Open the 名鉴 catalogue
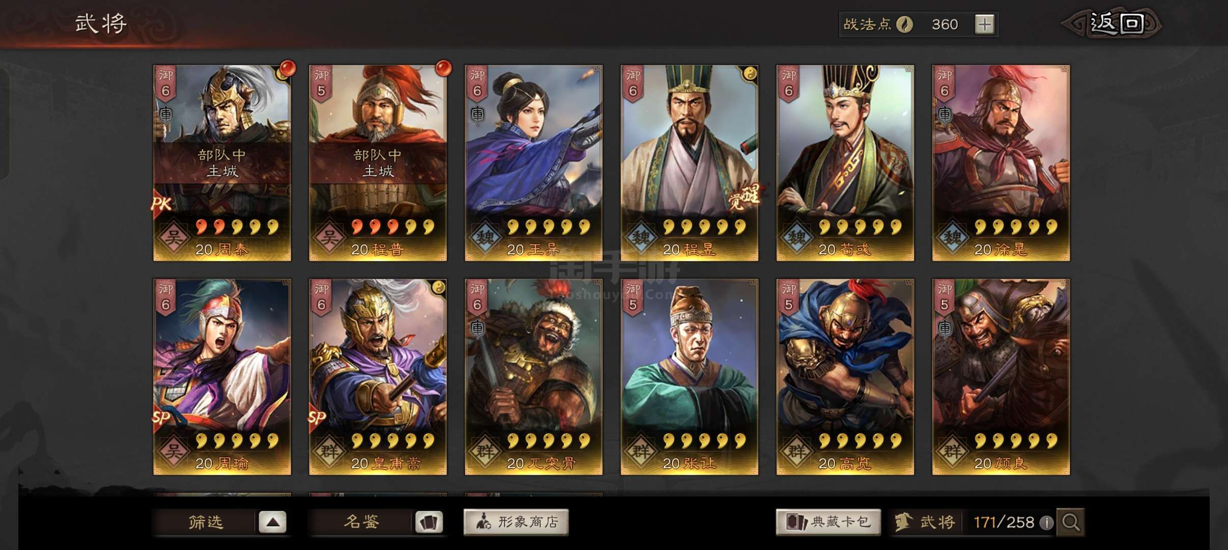Screen dimensions: 1228x550 coord(361,522)
